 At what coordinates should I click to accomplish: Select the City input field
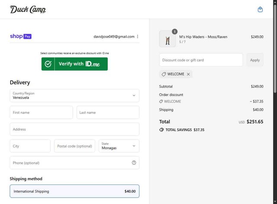(x=30, y=146)
